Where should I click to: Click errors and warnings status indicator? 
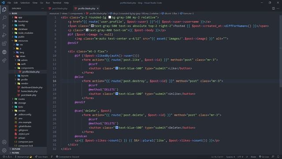pyautogui.click(x=7, y=157)
